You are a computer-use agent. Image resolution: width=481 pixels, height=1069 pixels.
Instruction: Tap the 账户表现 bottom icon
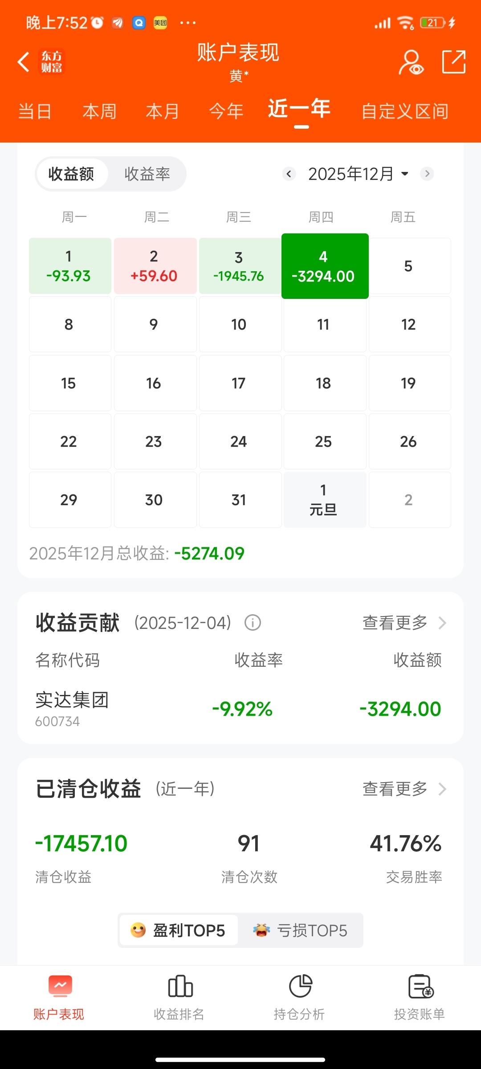point(60,986)
